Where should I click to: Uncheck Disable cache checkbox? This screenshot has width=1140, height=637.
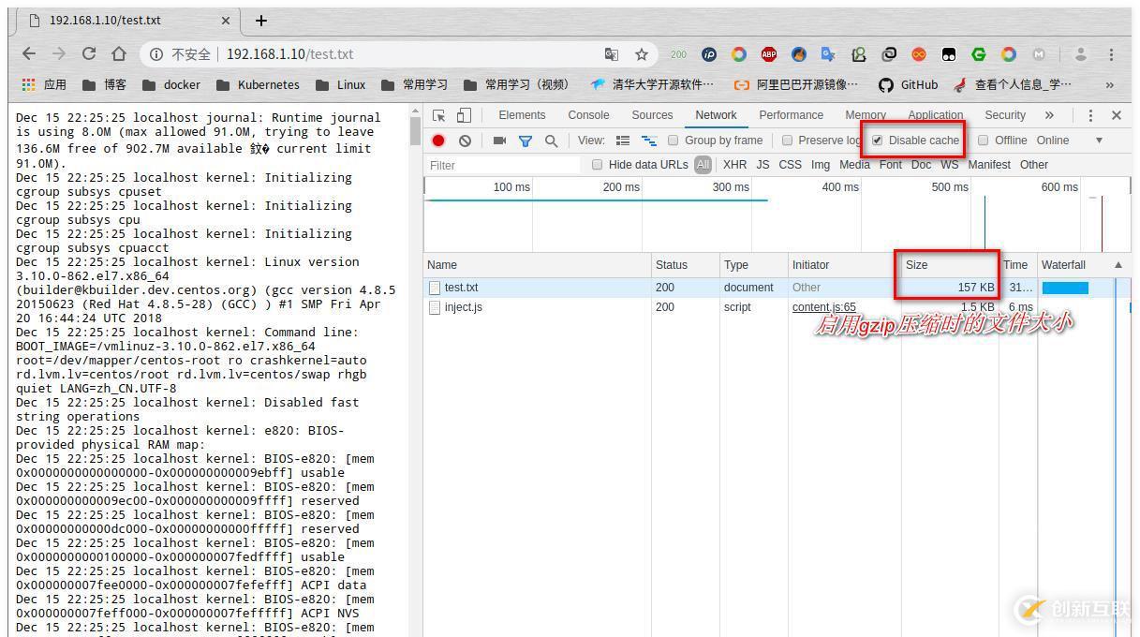pos(877,141)
